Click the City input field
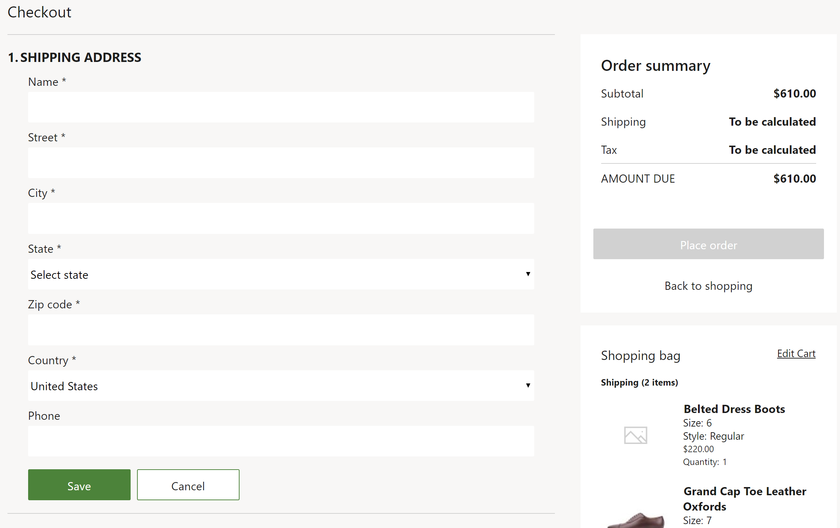 pyautogui.click(x=281, y=218)
